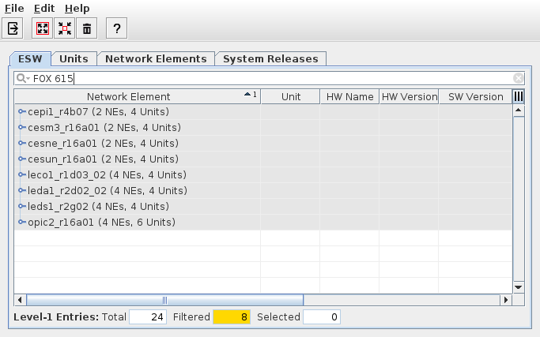Click the trash delete icon
The height and width of the screenshot is (337, 540).
[x=87, y=28]
